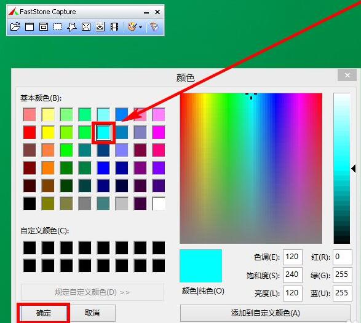Choose the Capture Freehand Region tool
Image resolution: width=361 pixels, height=323 pixels.
tap(72, 27)
